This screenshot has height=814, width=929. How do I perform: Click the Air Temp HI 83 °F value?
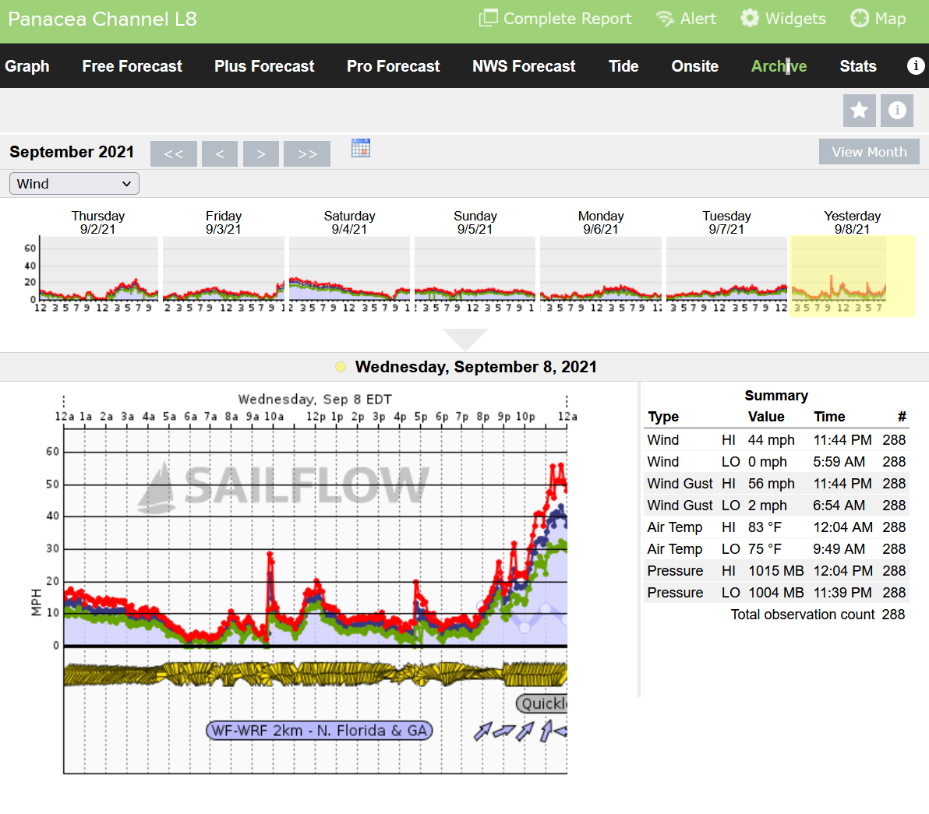click(x=765, y=527)
